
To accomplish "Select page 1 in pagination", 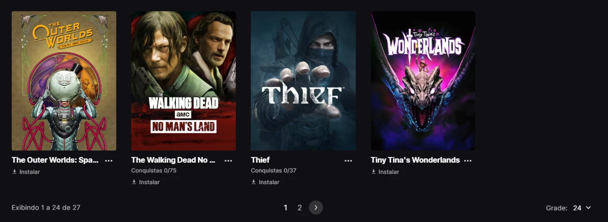I will click(285, 208).
